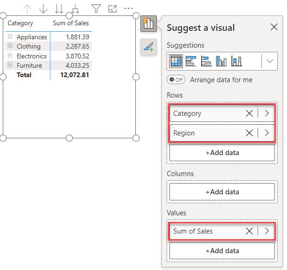This screenshot has height=270, width=287.
Task: Enter focus mode on the matrix
Action: pos(112,9)
